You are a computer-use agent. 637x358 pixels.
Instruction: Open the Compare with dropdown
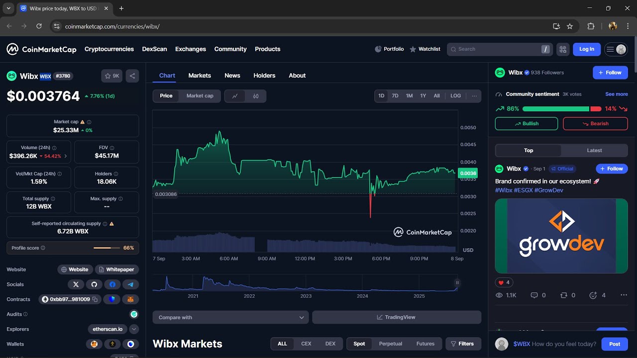coord(231,317)
